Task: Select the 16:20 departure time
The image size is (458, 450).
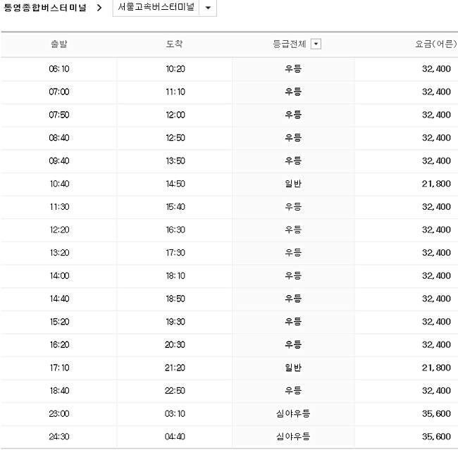Action: [59, 345]
